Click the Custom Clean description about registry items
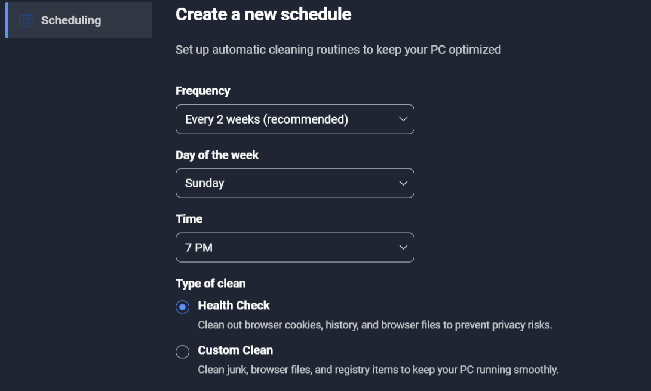The image size is (651, 391). 378,370
